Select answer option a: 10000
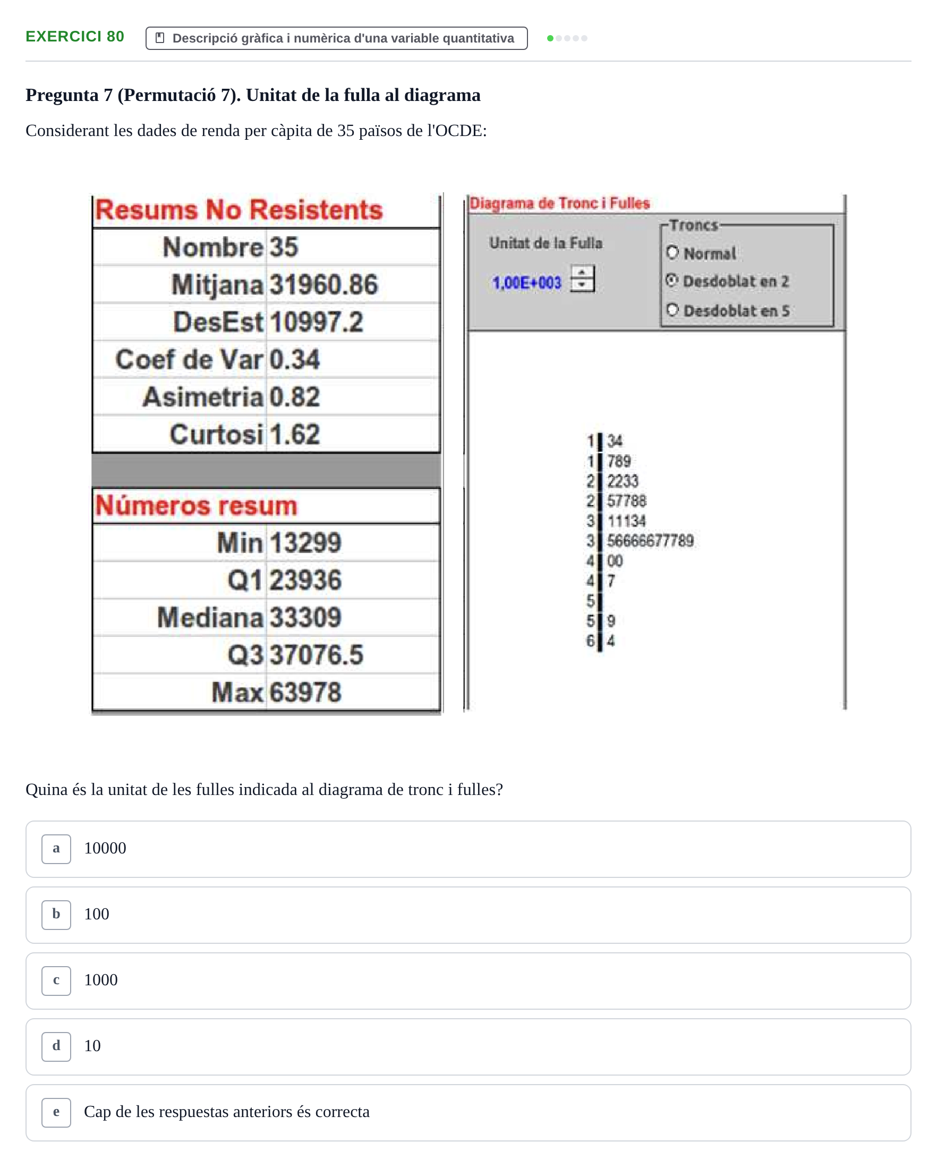Viewport: 937px width, 1167px height. click(x=468, y=849)
